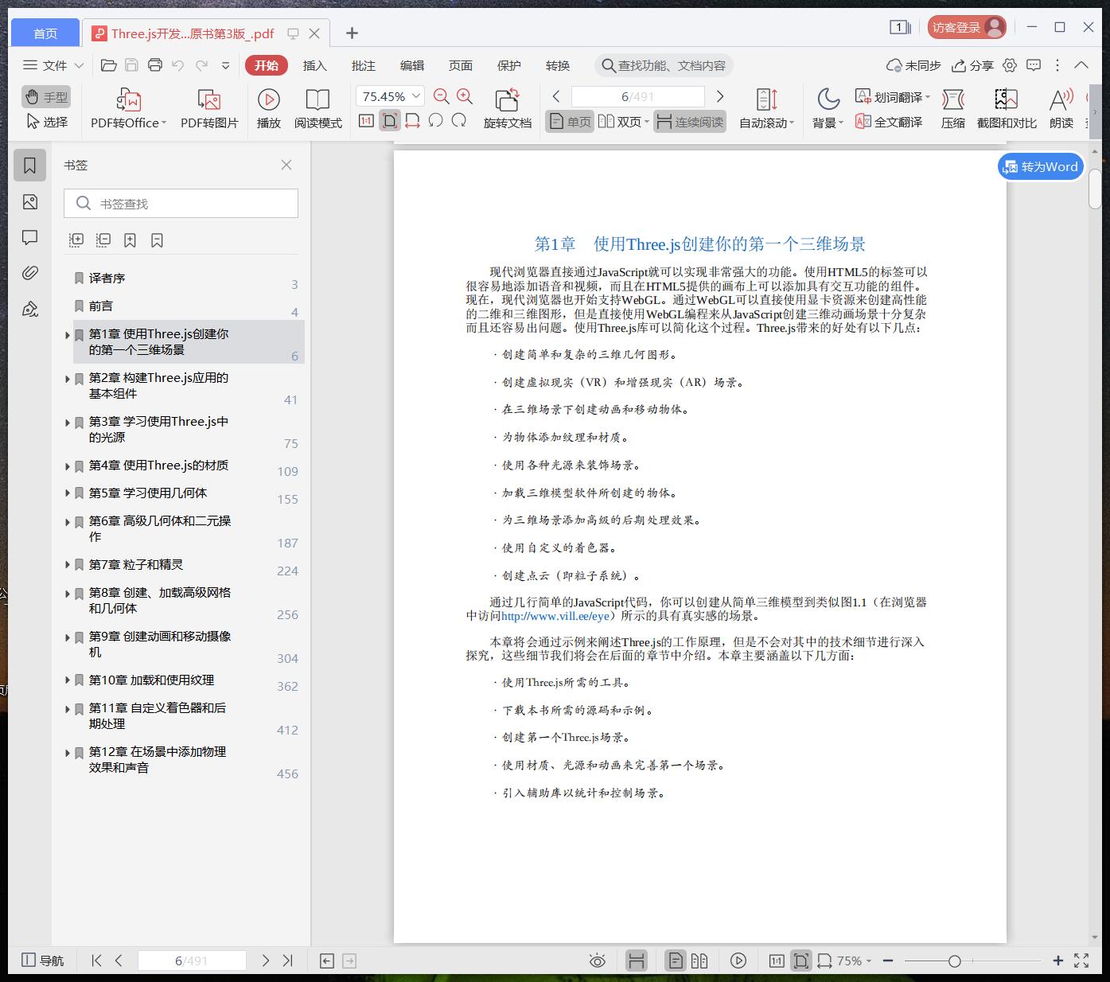Click 访客登录 login button
Screen dimensions: 1110x982
[x=967, y=28]
